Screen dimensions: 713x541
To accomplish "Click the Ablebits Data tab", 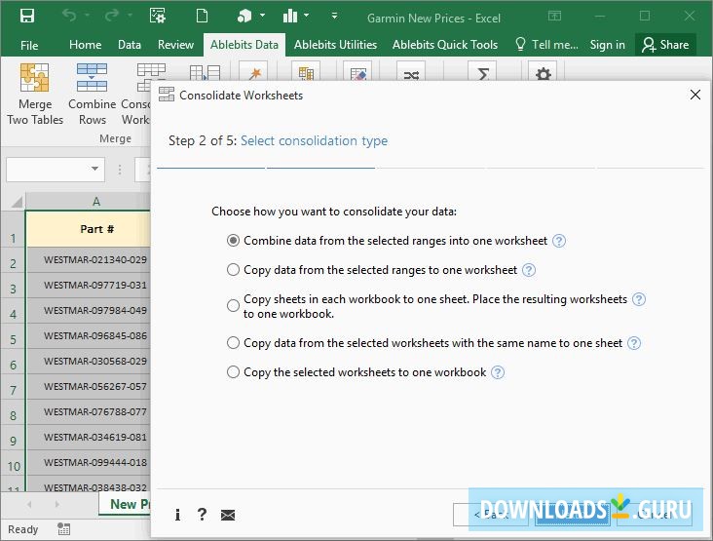I will click(244, 45).
